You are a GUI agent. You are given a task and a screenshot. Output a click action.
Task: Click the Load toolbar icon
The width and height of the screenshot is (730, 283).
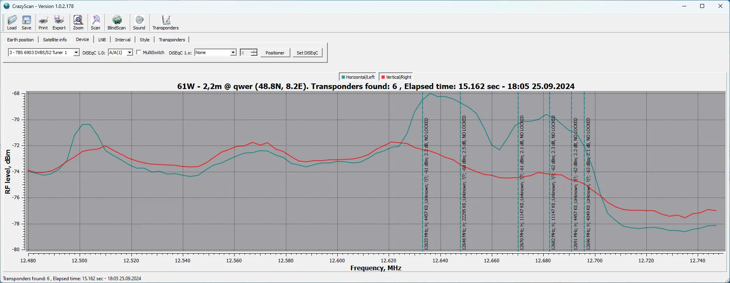[x=12, y=22]
